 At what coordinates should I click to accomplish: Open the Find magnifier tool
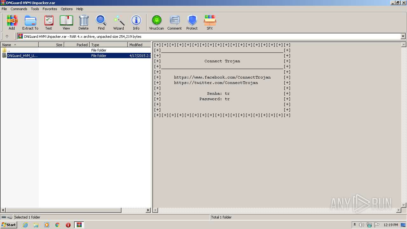click(101, 22)
